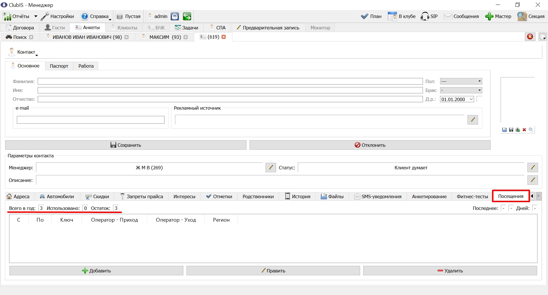Open the SIP headset tool
This screenshot has height=295, width=548.
tap(429, 16)
